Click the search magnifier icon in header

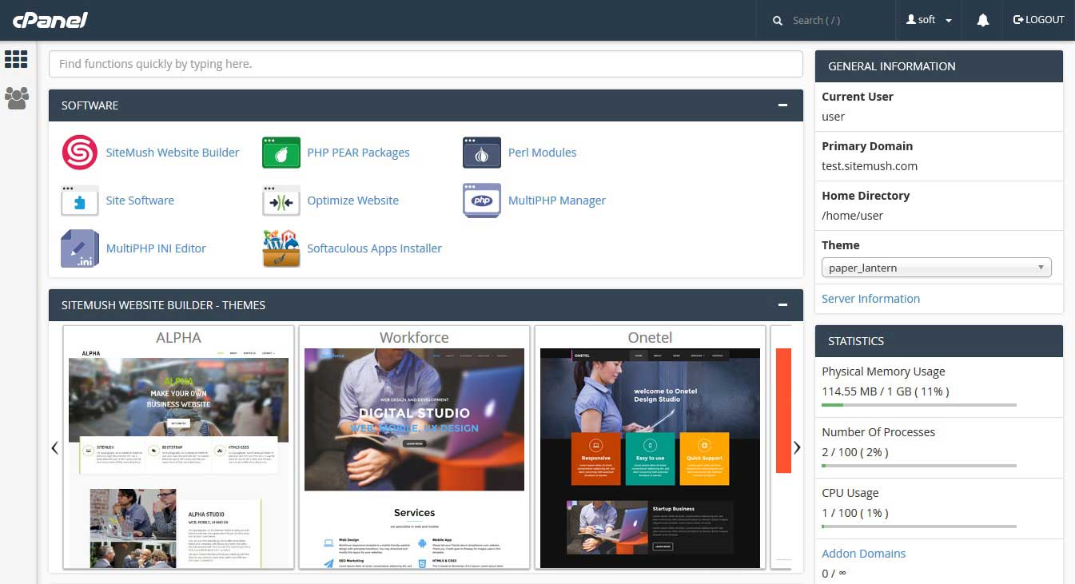pyautogui.click(x=778, y=21)
